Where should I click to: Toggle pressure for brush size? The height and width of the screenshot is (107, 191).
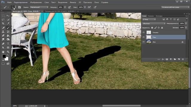pyautogui.click(x=95, y=7)
